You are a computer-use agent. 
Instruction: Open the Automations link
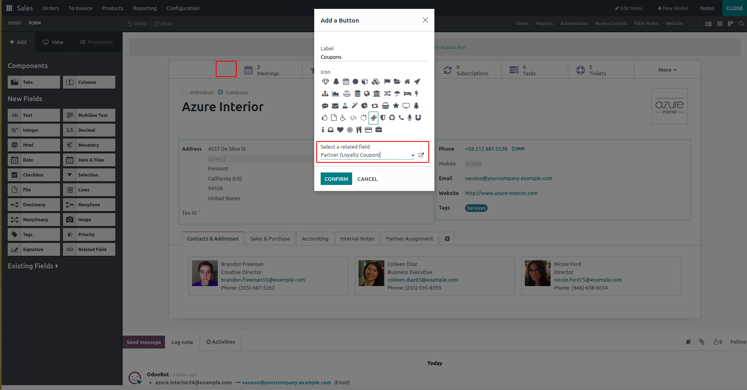[574, 23]
